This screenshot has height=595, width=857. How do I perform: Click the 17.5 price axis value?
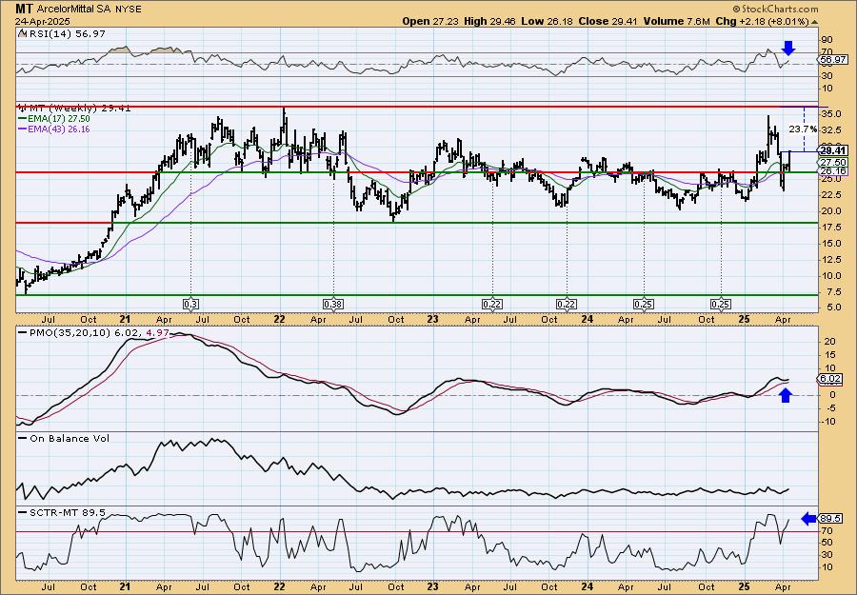coord(829,228)
